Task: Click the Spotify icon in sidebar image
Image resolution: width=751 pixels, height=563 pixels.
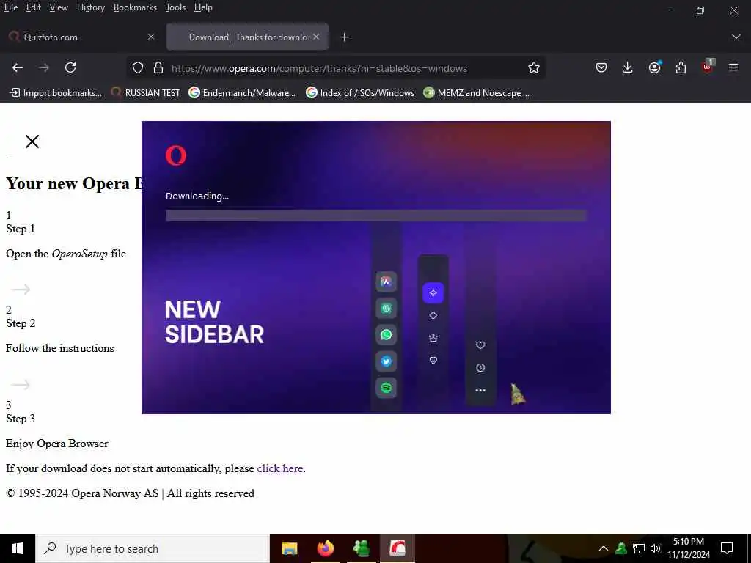Action: click(386, 387)
